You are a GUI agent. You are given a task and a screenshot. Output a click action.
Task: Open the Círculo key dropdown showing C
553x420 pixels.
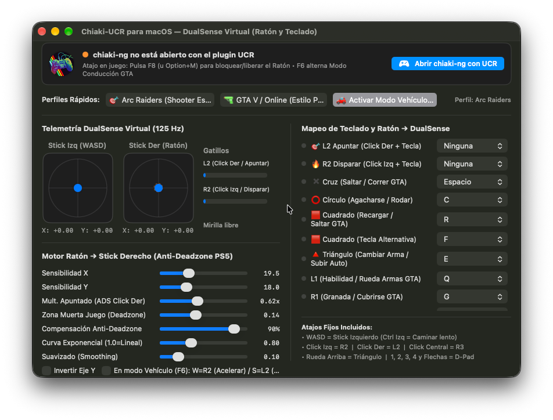tap(472, 200)
